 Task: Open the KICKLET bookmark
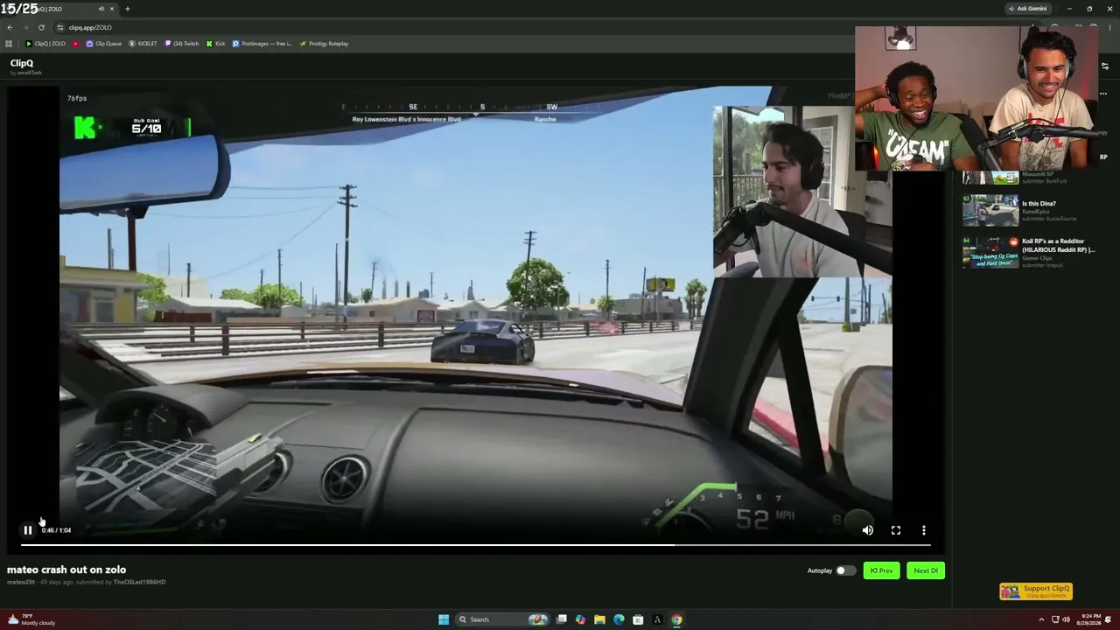coord(143,44)
